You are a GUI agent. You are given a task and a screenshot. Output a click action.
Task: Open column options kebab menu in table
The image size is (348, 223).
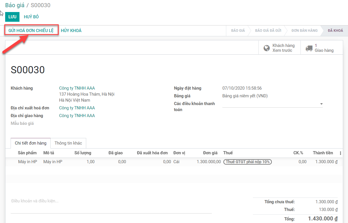tap(340, 153)
